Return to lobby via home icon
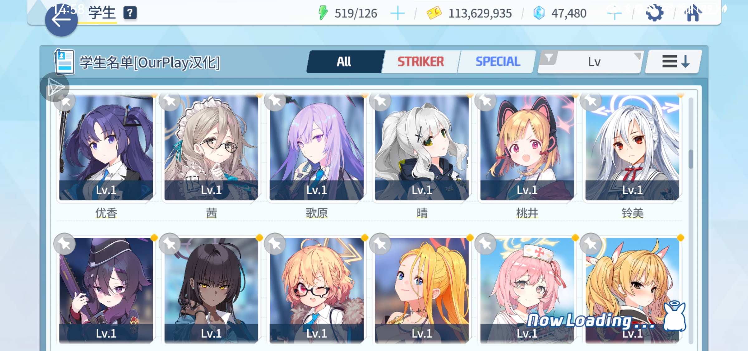This screenshot has height=351, width=748. coord(693,13)
